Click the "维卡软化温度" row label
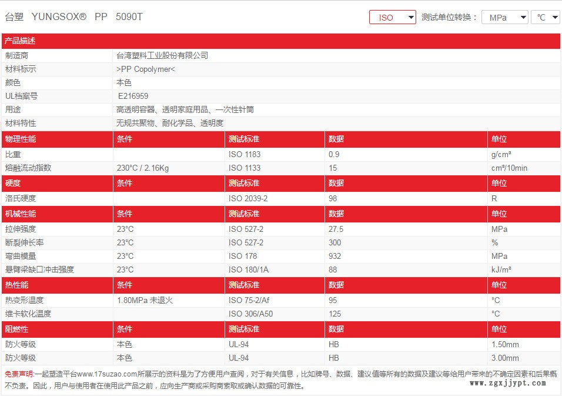The width and height of the screenshot is (562, 396). [x=28, y=314]
